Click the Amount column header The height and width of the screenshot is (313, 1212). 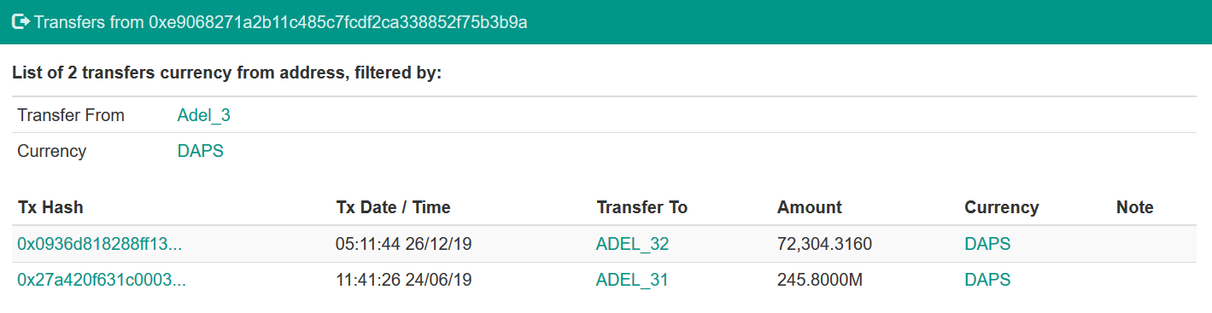click(809, 207)
